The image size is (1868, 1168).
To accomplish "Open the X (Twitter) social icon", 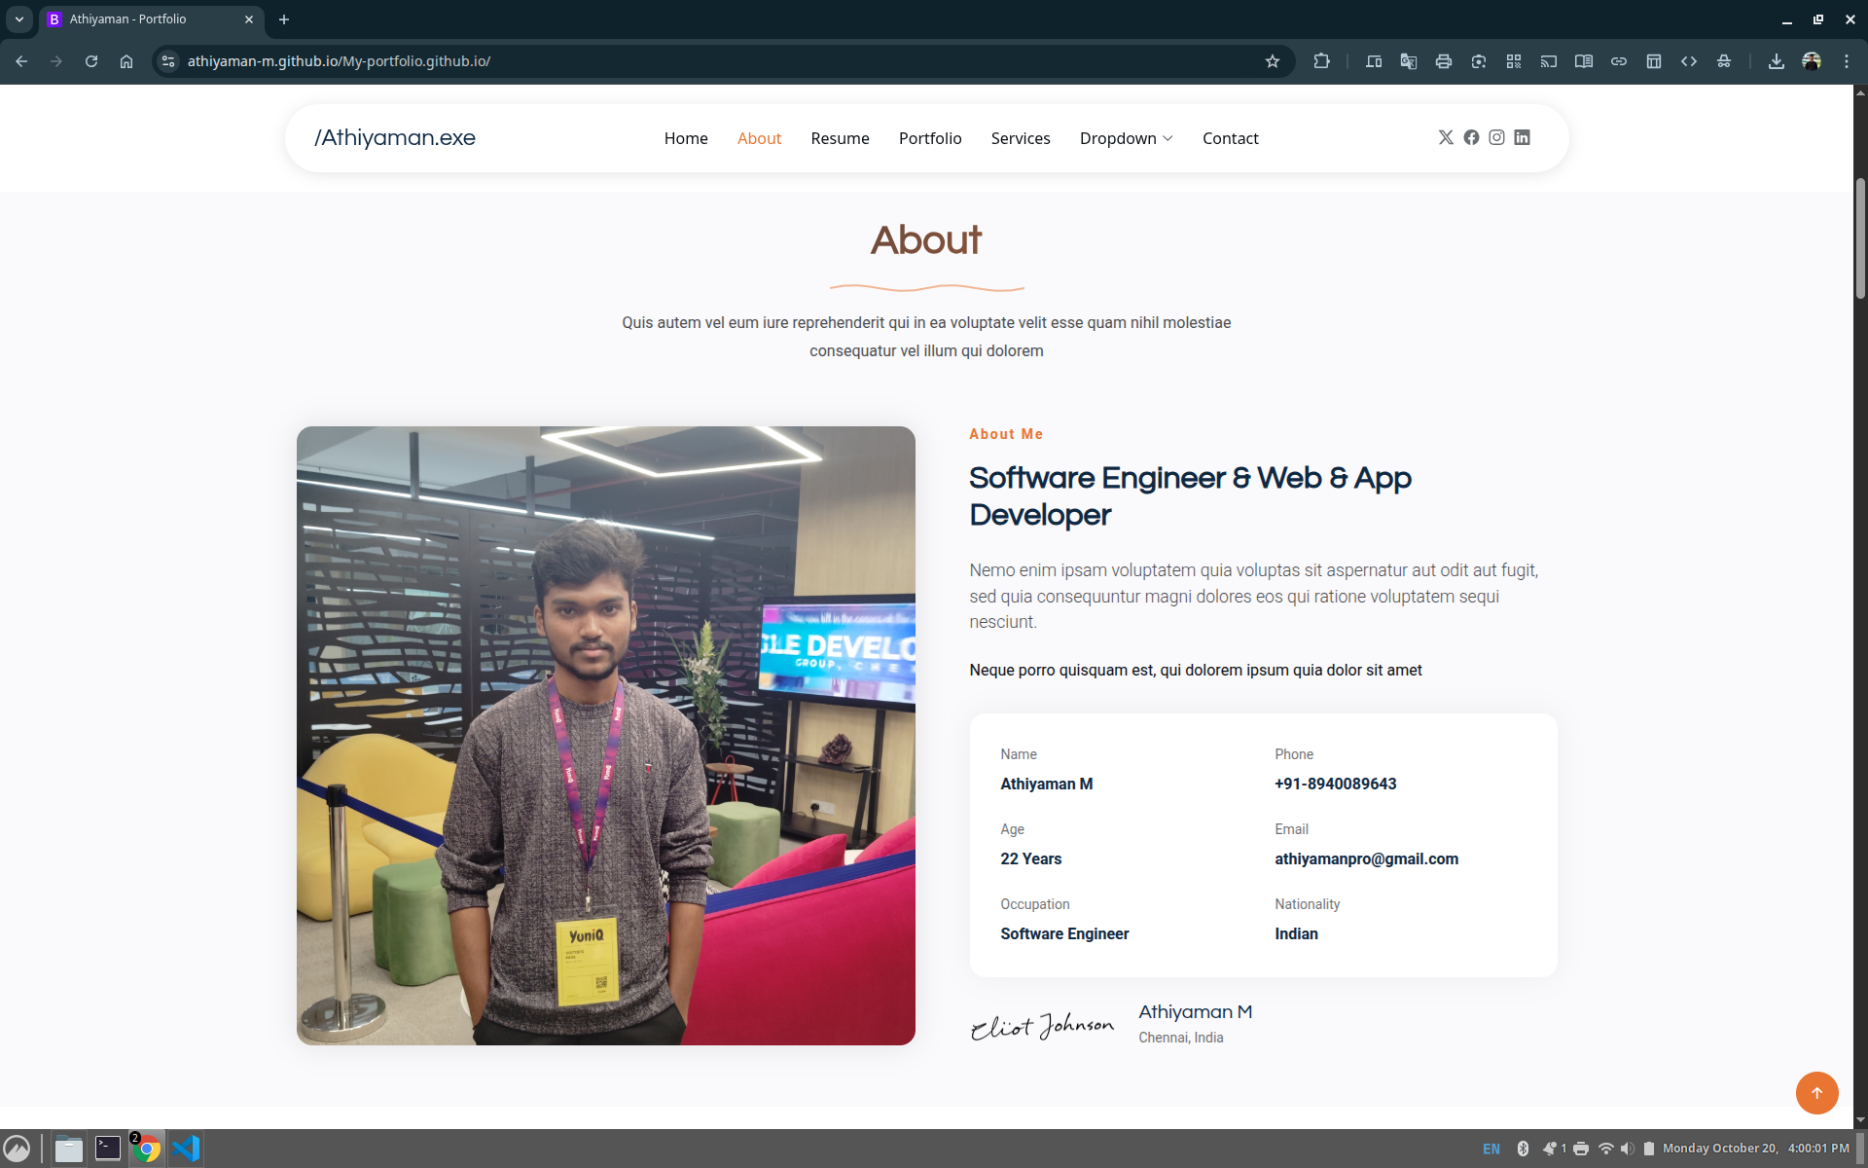I will click(x=1446, y=137).
